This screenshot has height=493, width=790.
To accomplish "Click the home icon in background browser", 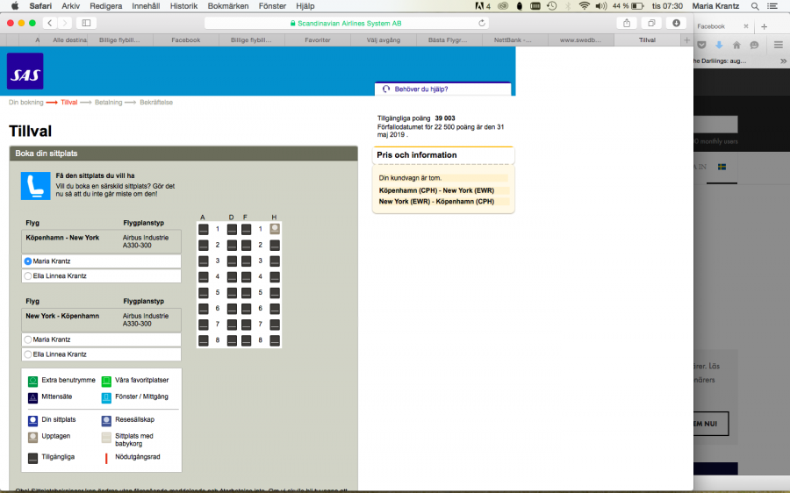I will click(x=736, y=46).
